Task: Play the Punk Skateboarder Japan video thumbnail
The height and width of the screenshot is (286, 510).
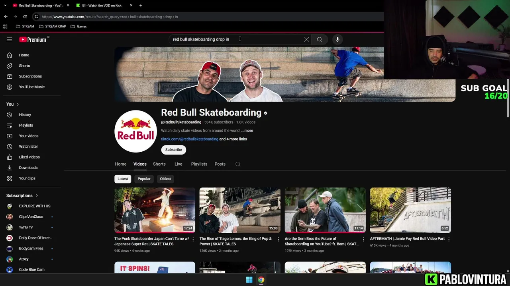Action: pos(155,210)
